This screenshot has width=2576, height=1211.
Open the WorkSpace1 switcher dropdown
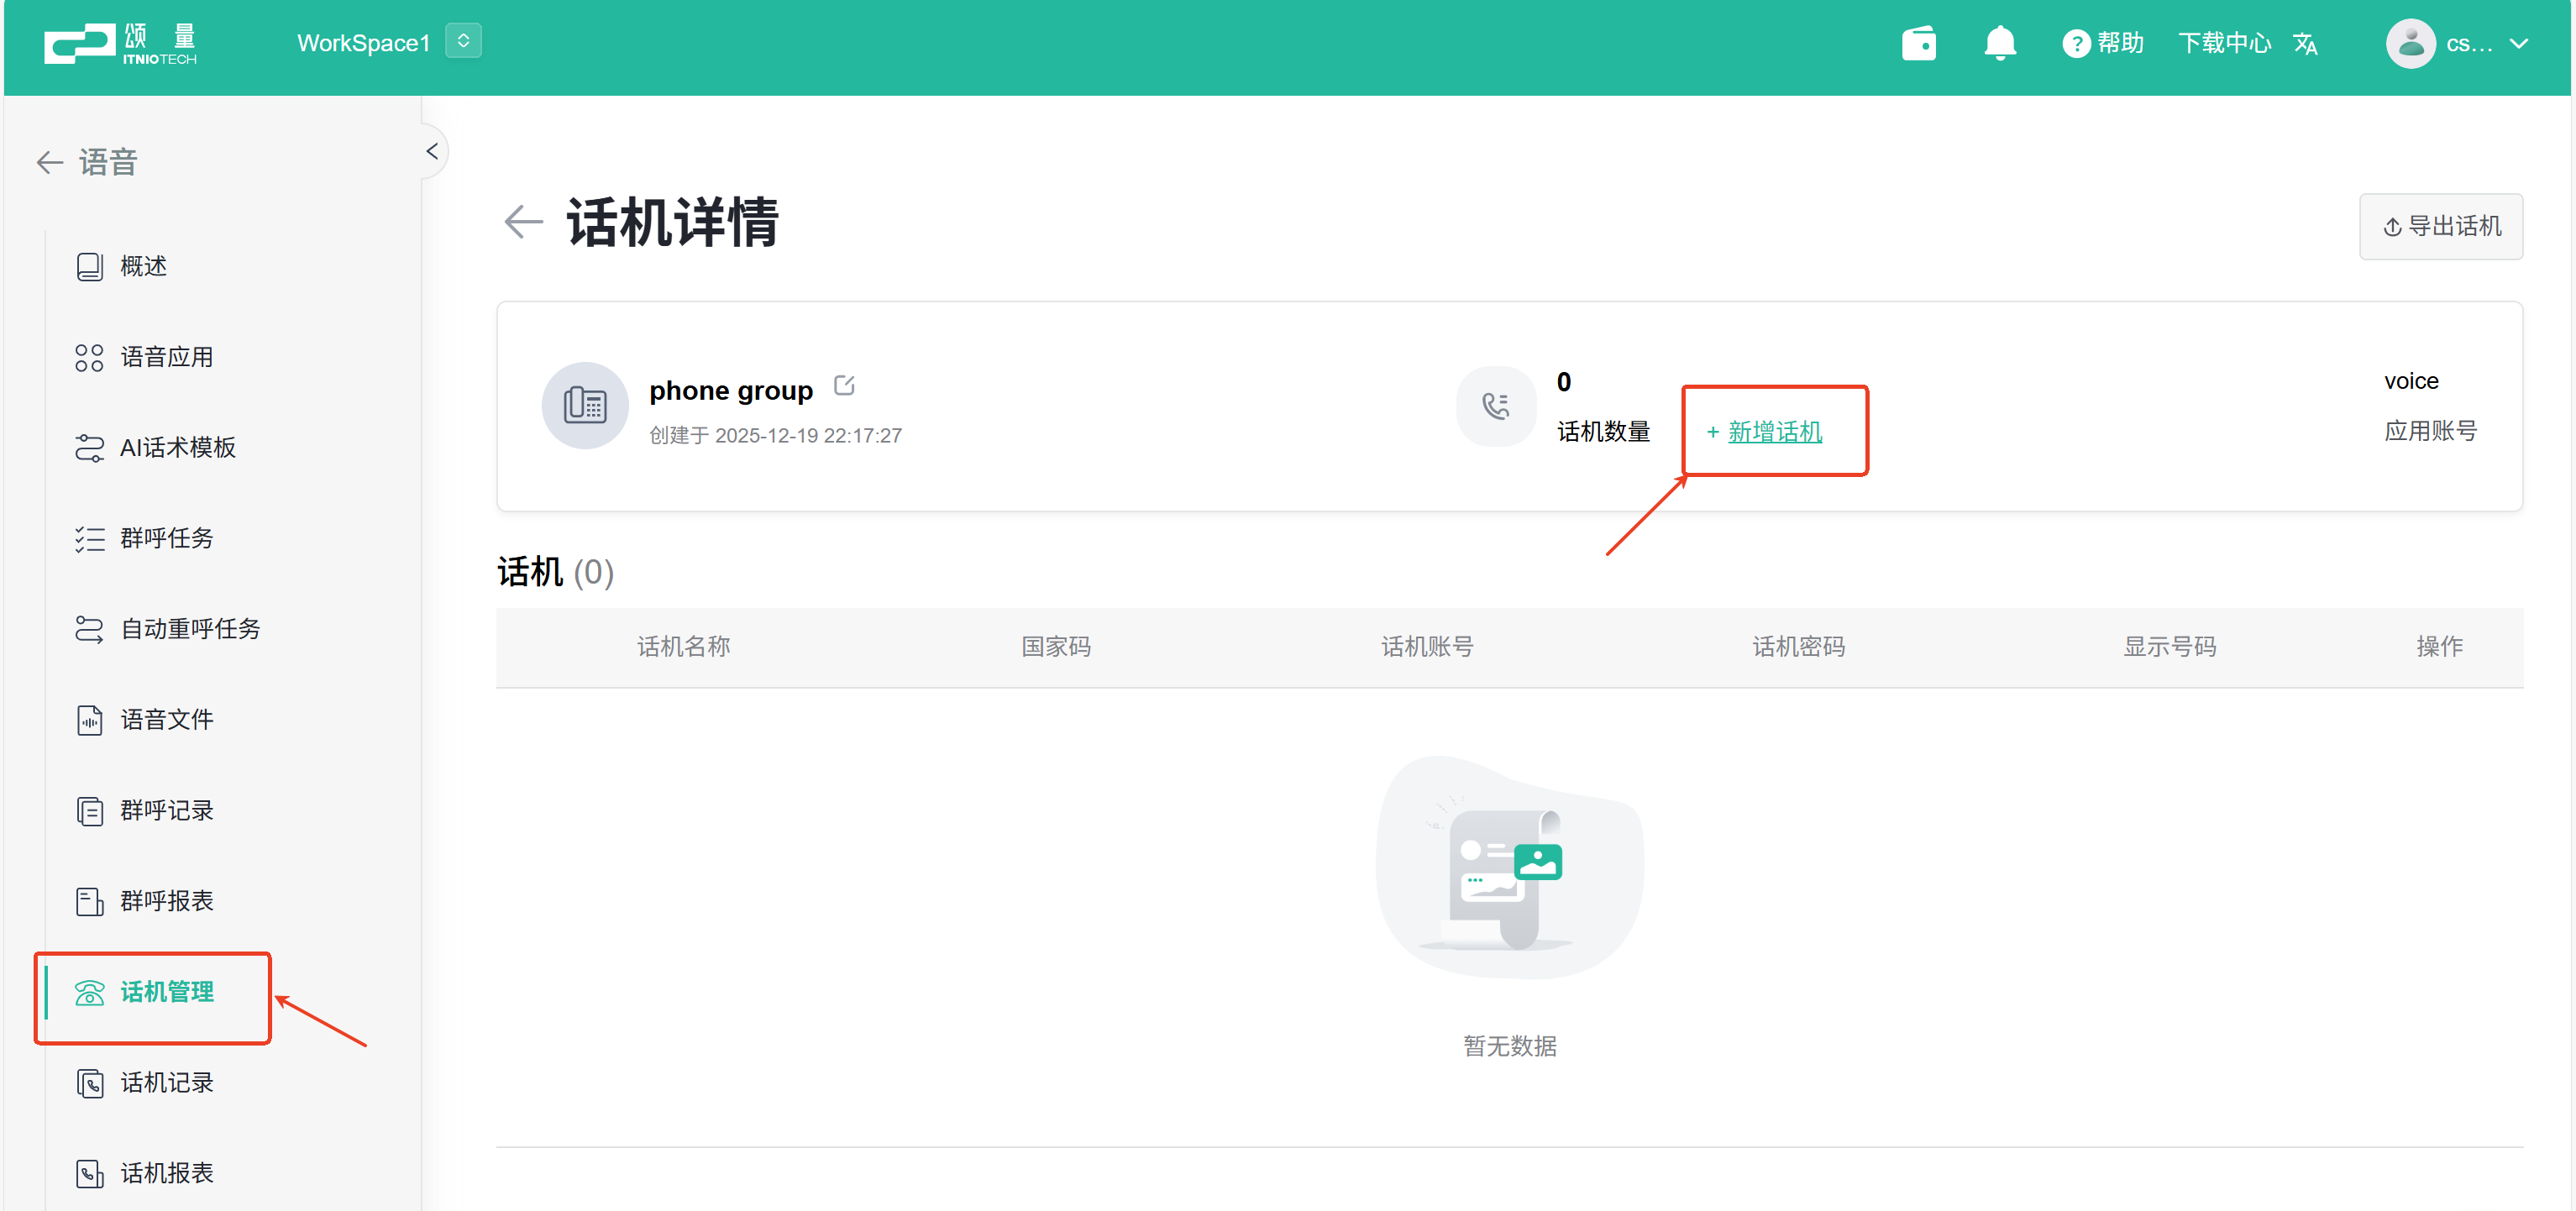pyautogui.click(x=463, y=41)
